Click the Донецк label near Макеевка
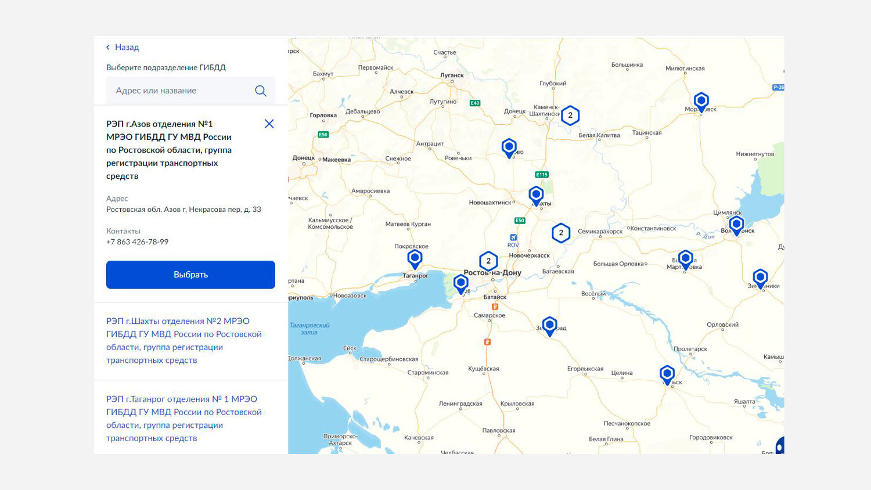 click(x=304, y=158)
